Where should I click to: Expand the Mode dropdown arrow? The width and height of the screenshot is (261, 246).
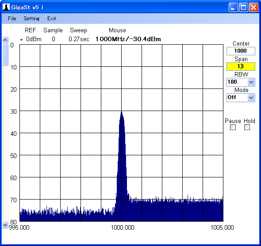251,98
